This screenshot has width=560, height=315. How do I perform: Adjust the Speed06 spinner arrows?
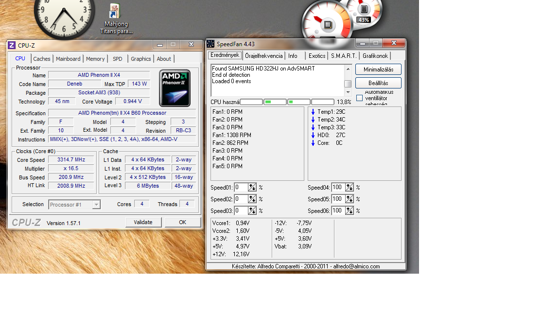350,210
